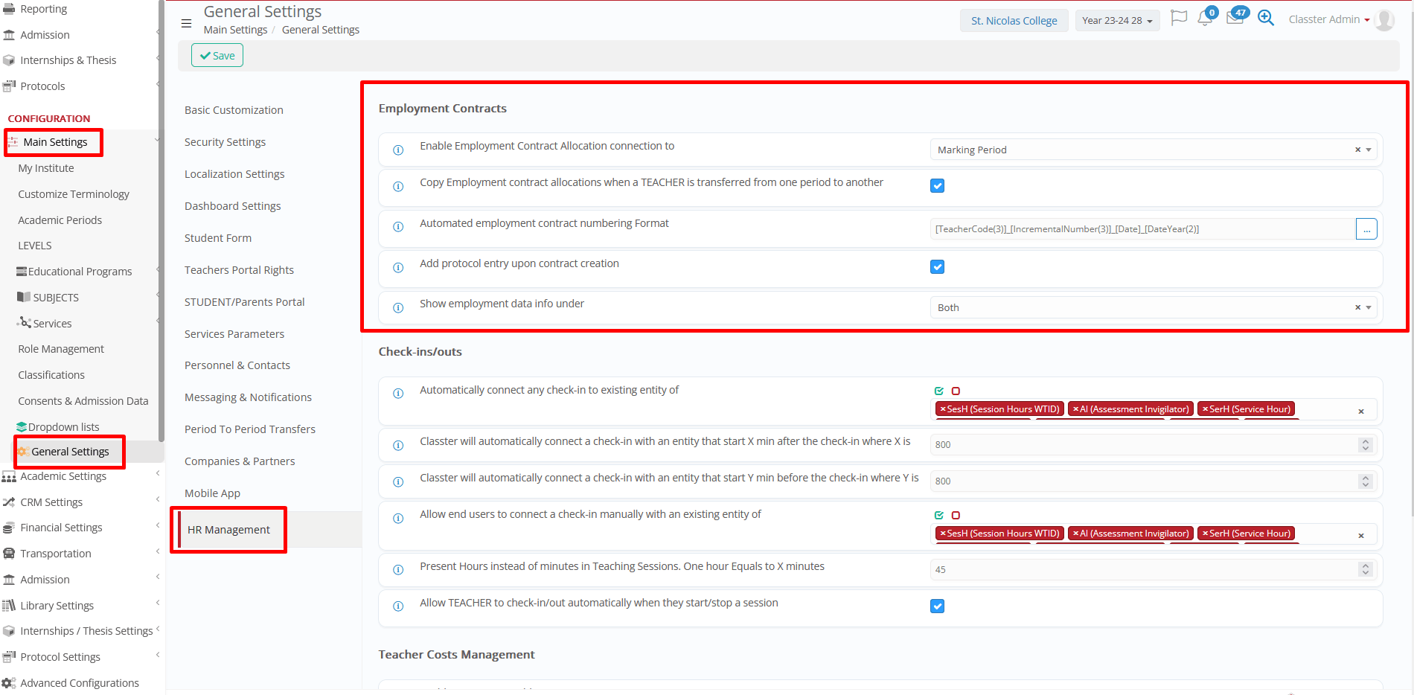Click the Save button
Screen dimensions: 1414x695
pos(217,56)
